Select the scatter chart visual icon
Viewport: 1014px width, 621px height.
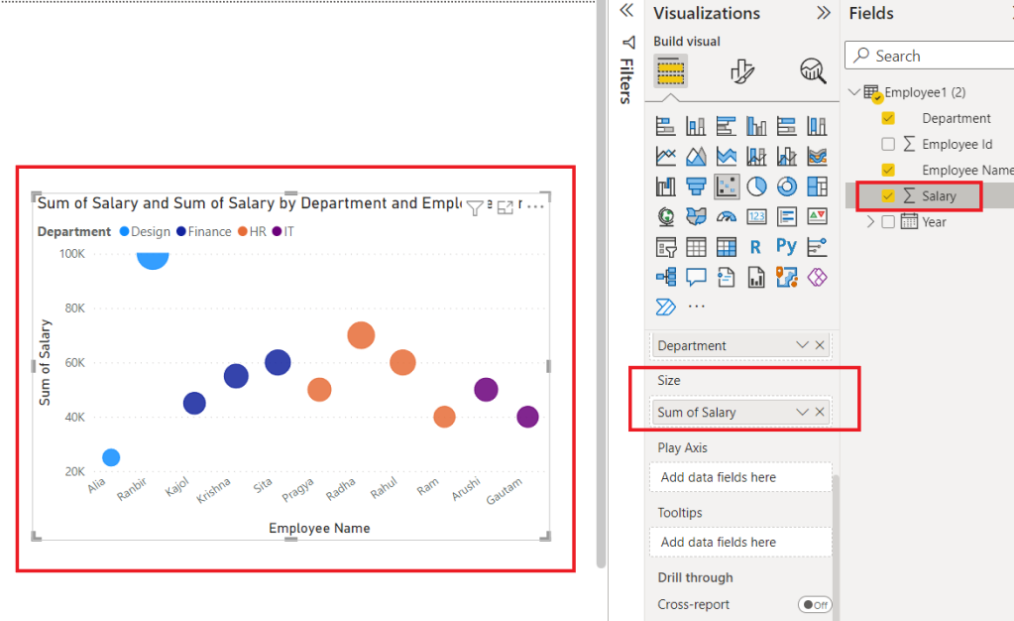[x=727, y=185]
